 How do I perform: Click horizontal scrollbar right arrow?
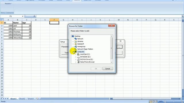pos(179,99)
